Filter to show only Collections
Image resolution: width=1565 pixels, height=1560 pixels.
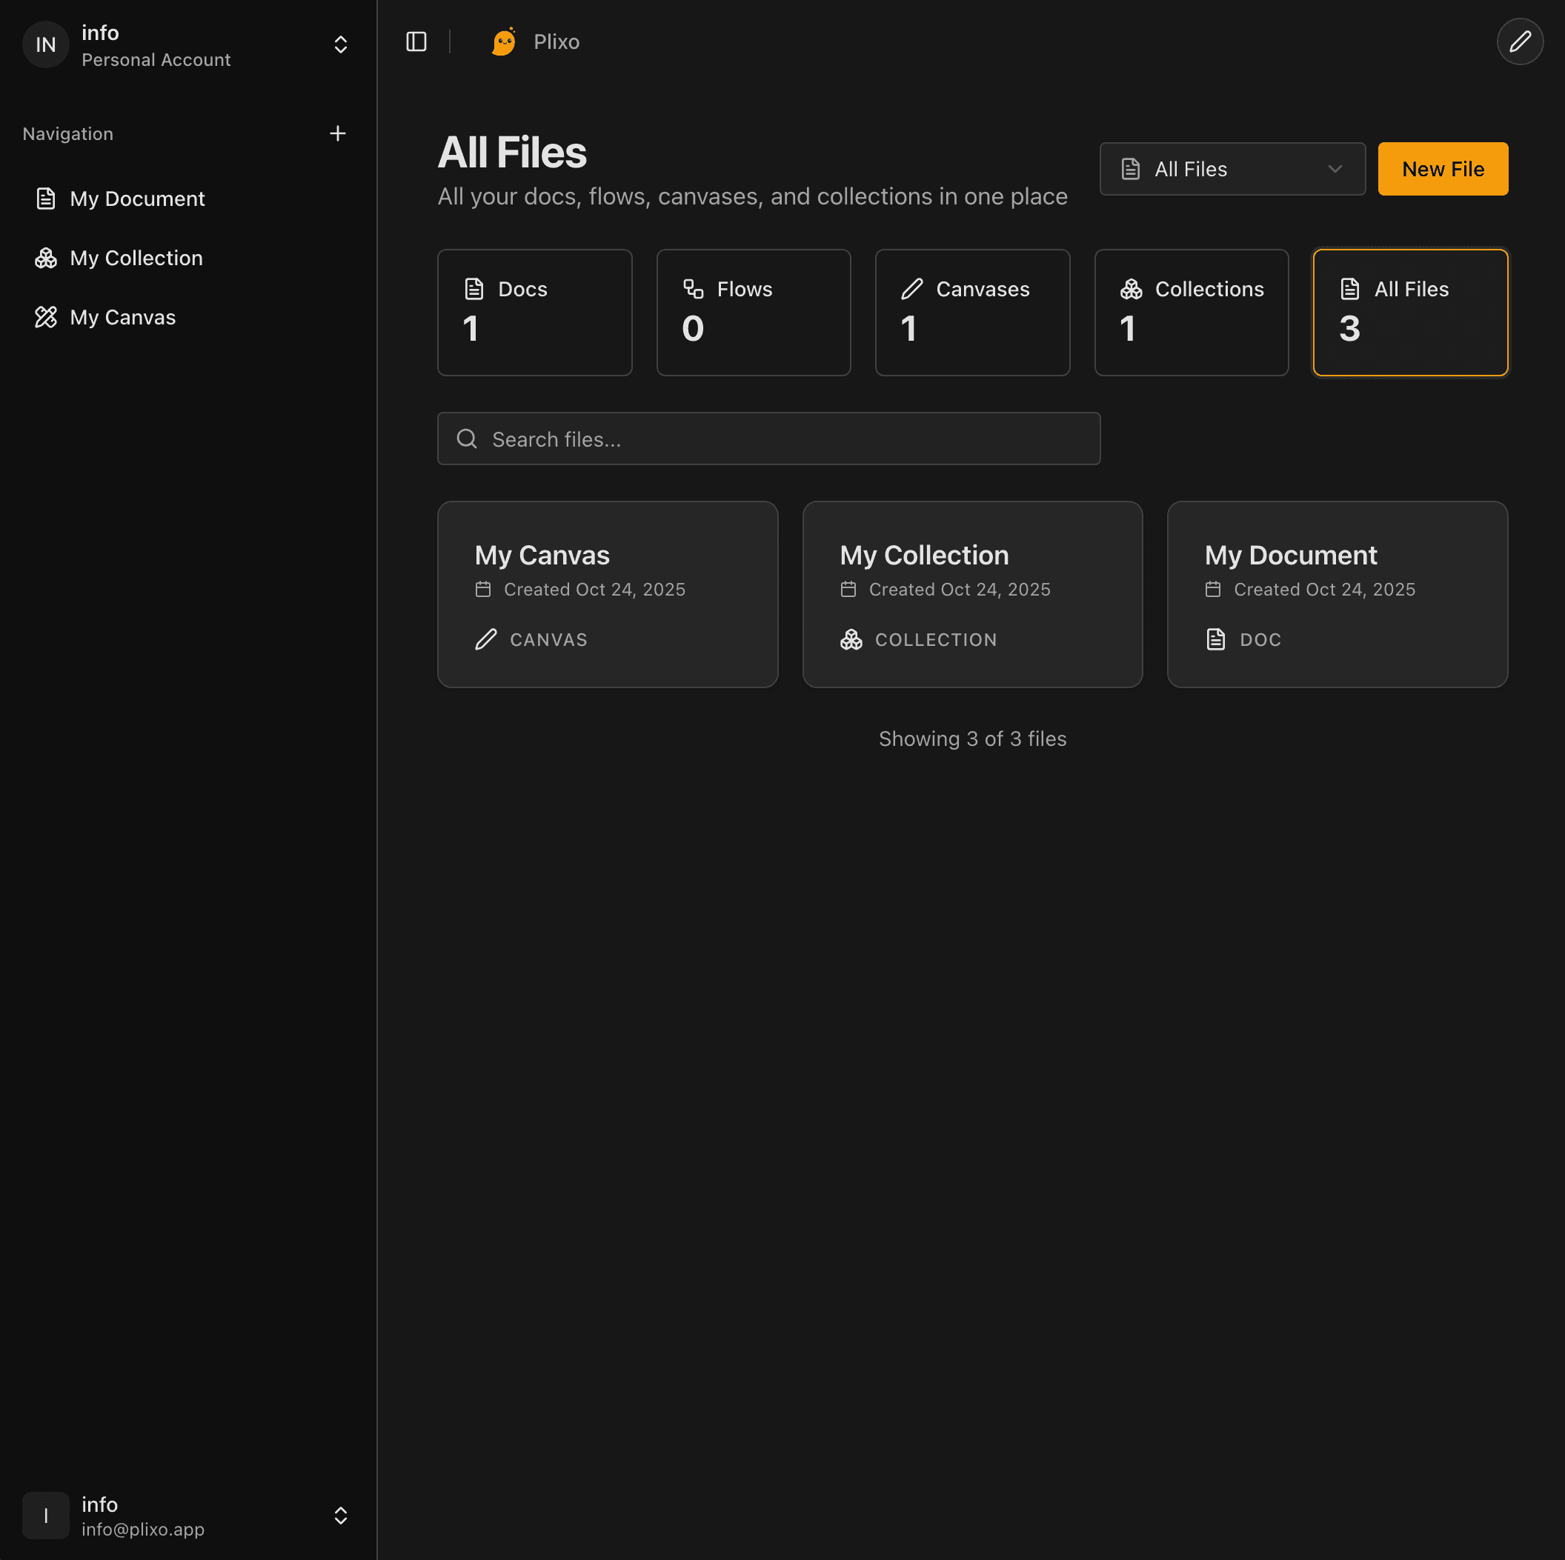[x=1191, y=313]
